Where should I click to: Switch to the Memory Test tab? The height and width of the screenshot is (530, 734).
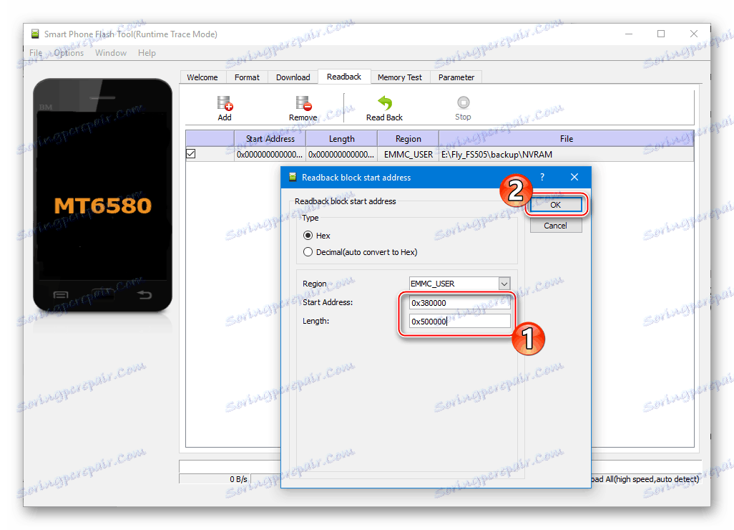coord(399,77)
